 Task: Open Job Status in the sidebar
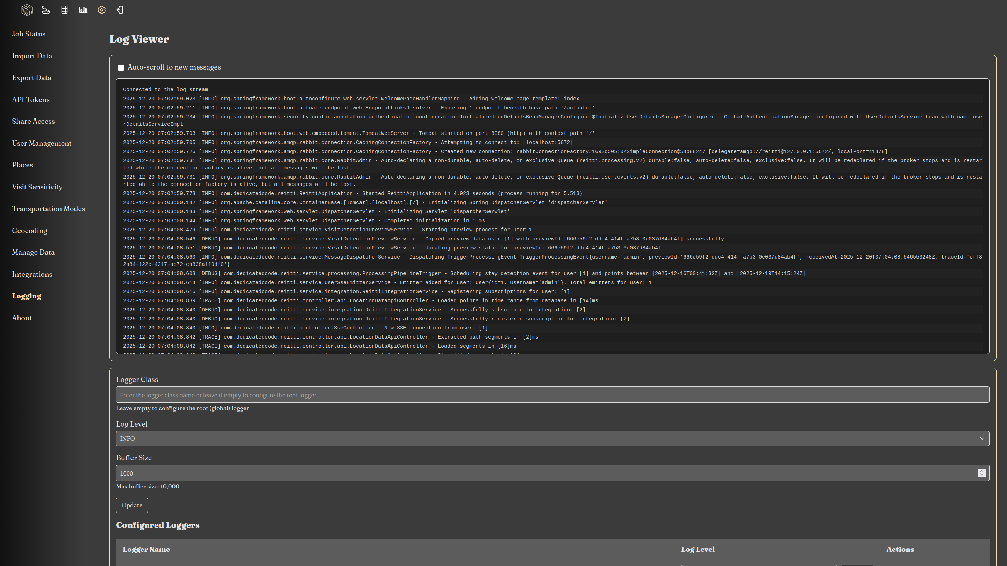[29, 34]
